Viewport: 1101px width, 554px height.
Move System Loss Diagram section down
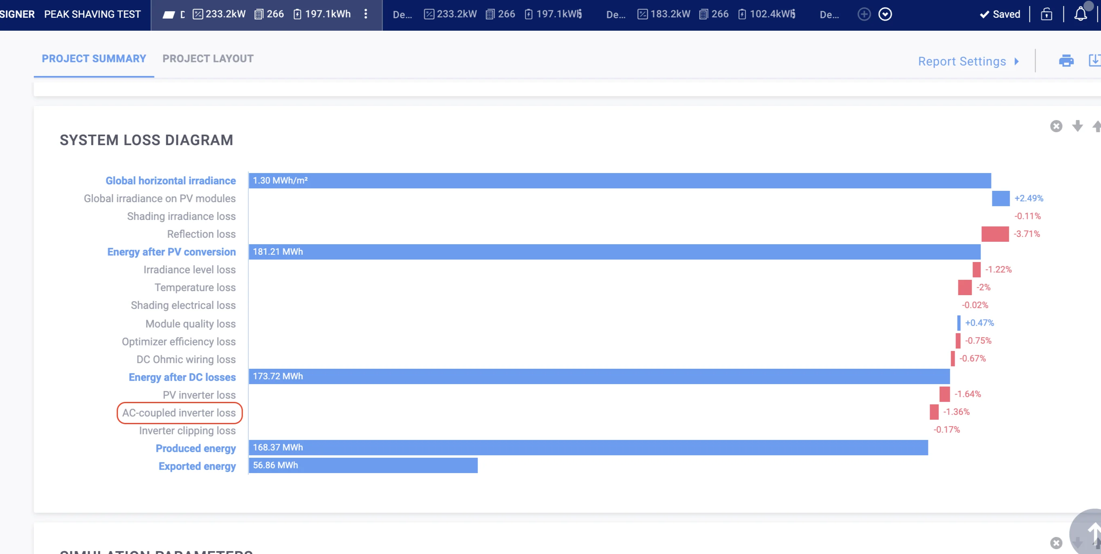[1077, 126]
